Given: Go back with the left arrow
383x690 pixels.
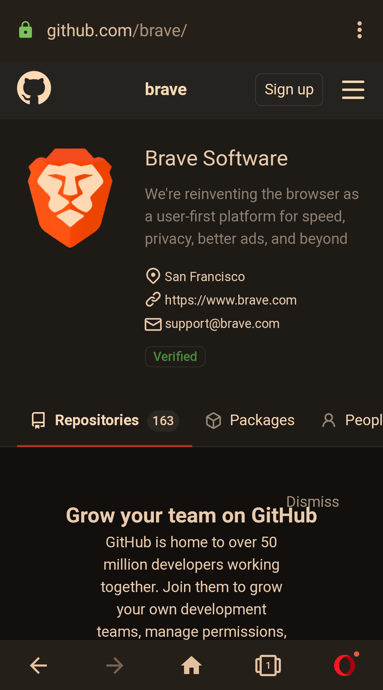Looking at the screenshot, I should pyautogui.click(x=38, y=666).
